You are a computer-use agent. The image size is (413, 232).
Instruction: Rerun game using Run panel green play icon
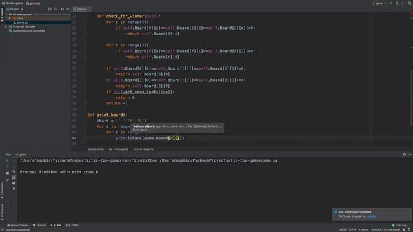click(x=7, y=160)
